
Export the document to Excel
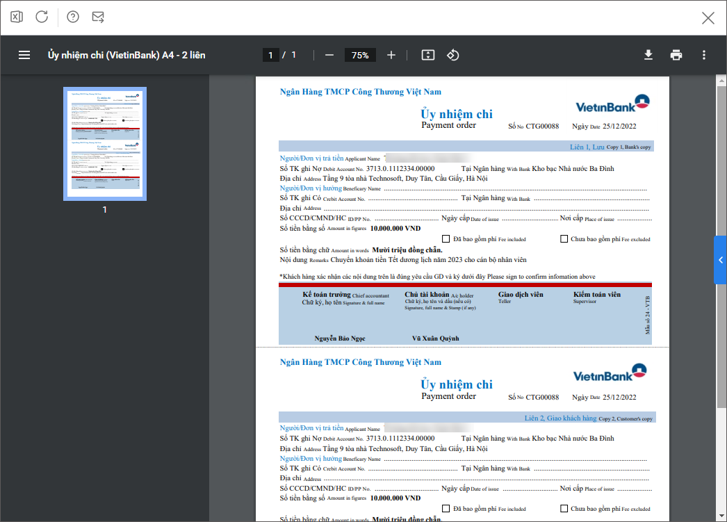click(17, 17)
